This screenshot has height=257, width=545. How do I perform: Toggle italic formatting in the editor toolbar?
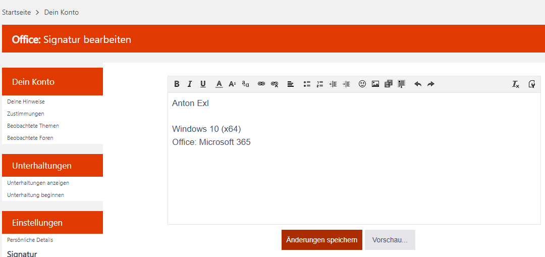189,84
